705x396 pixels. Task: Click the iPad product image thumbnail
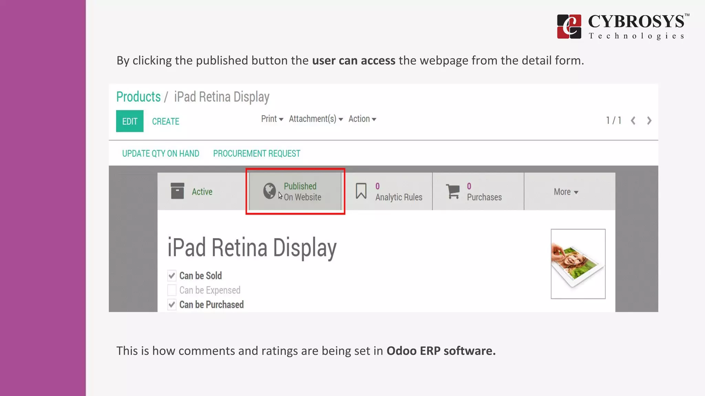pyautogui.click(x=578, y=264)
